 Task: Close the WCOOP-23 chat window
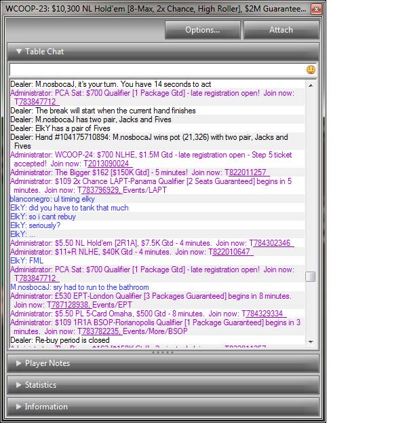tap(316, 10)
